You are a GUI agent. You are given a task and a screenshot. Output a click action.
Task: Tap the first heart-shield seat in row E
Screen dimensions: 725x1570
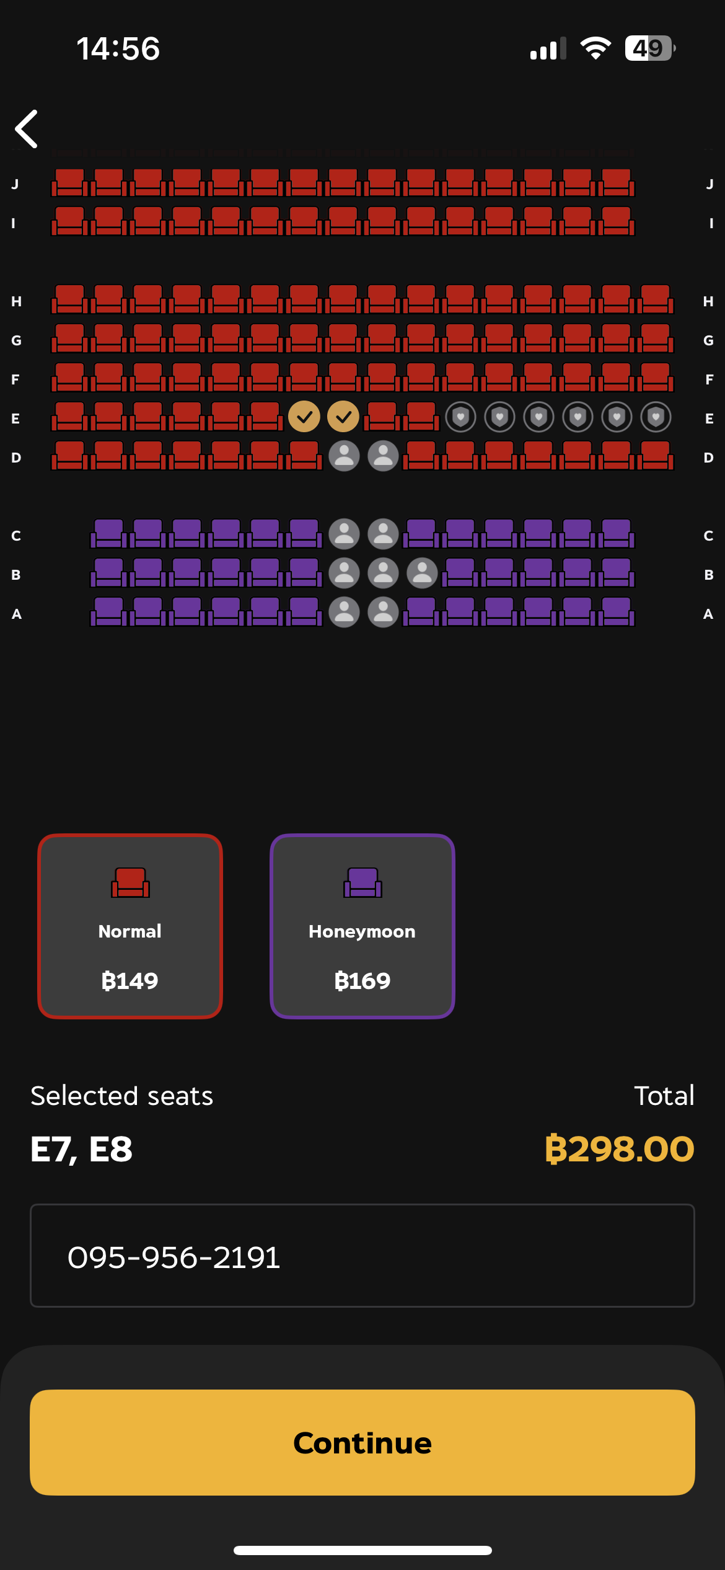tap(460, 417)
